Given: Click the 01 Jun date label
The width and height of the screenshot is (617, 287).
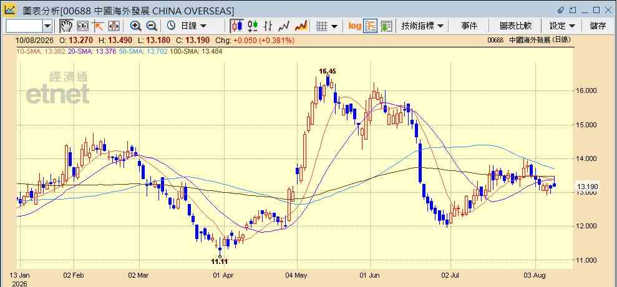Looking at the screenshot, I should pos(371,276).
